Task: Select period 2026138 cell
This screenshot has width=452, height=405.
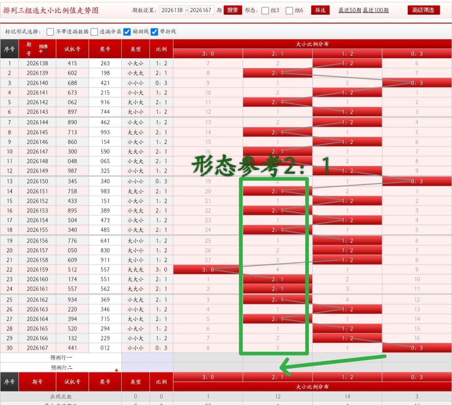Action: (37, 64)
